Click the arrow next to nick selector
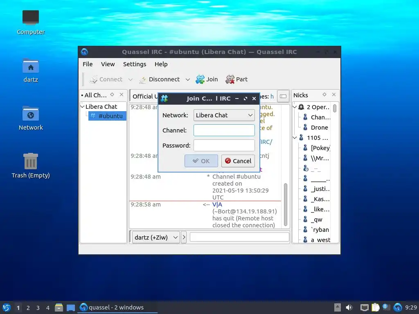Viewport: 419px width, 314px height. (x=184, y=238)
